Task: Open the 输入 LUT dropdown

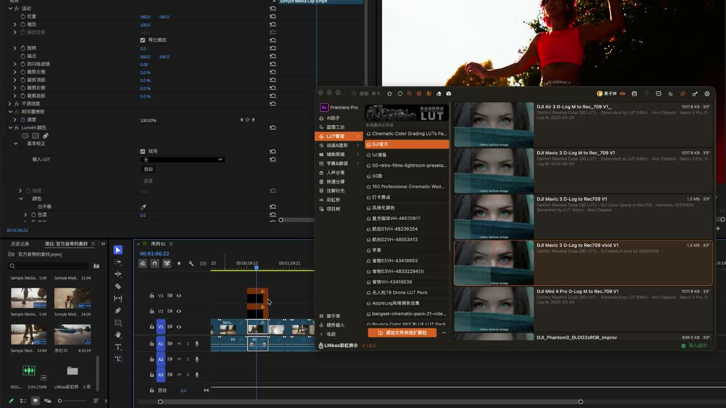Action: 182,159
